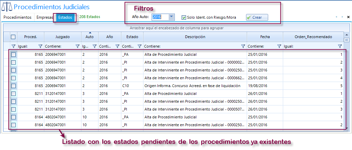The width and height of the screenshot is (352, 150).
Task: Select the 'Alta de Interviniente' cell ending 0000662...
Action: click(195, 78)
